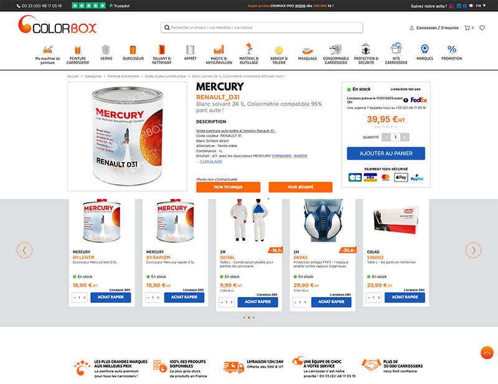Open the wishlist heart icon
The width and height of the screenshot is (498, 384).
[482, 28]
